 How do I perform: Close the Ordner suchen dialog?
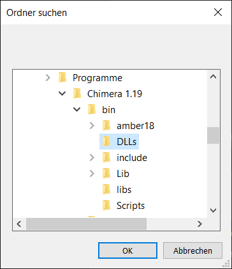[x=218, y=12]
